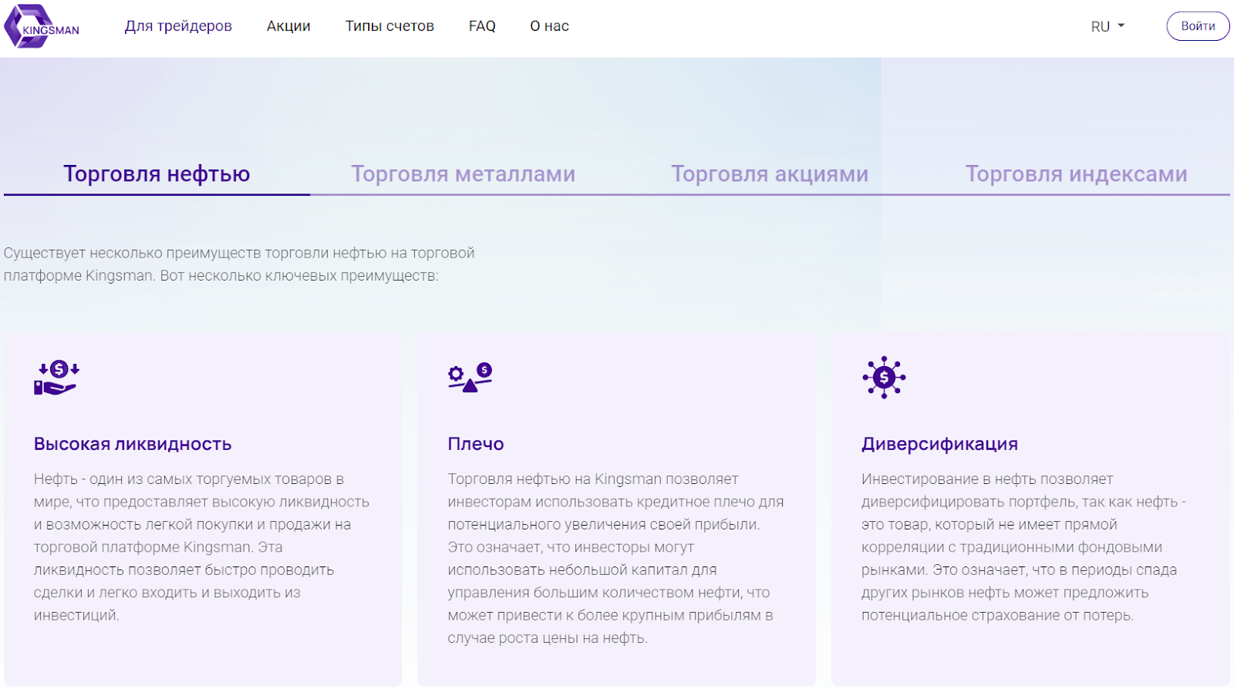Click the Kingsman logo
The width and height of the screenshot is (1234, 689).
pyautogui.click(x=42, y=26)
